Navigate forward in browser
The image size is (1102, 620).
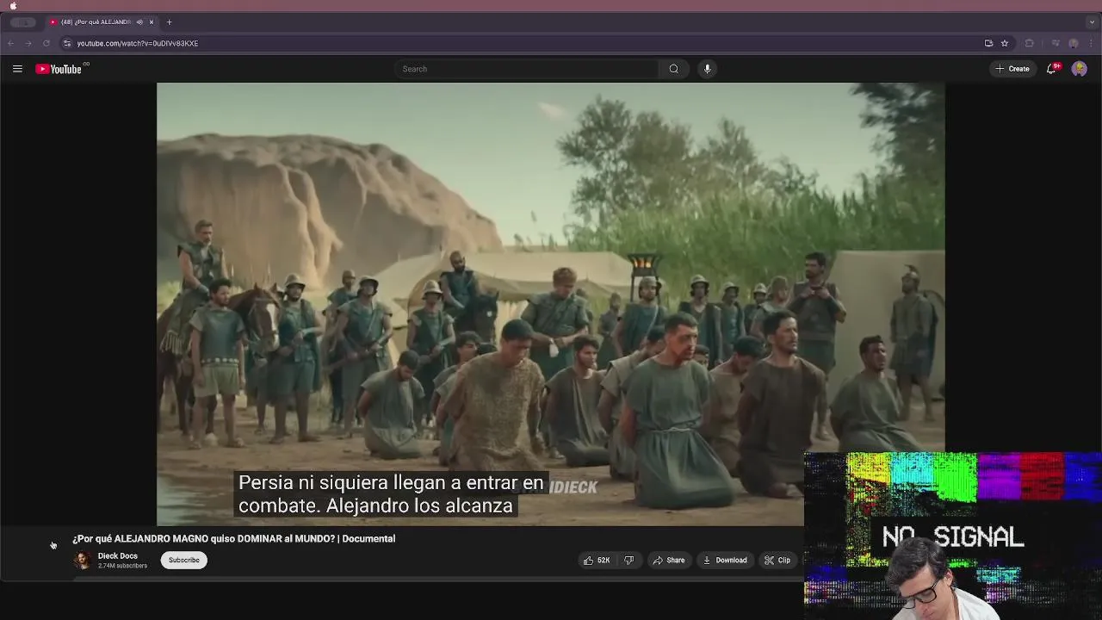(28, 43)
